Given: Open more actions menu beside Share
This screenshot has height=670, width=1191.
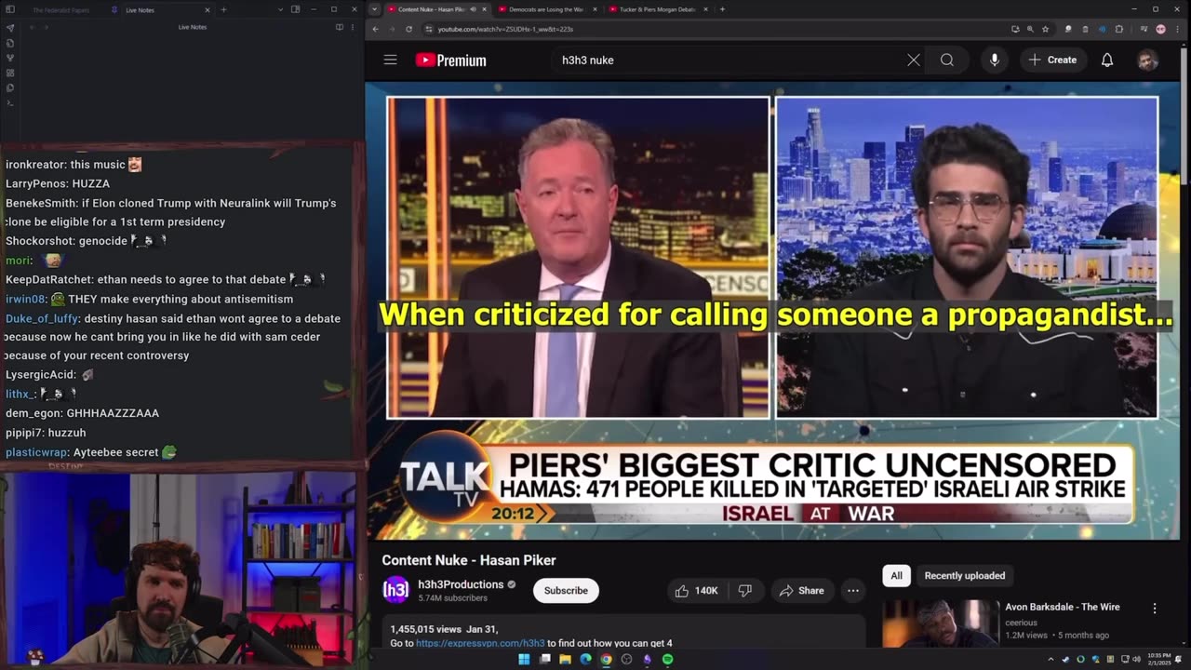Looking at the screenshot, I should [x=852, y=590].
